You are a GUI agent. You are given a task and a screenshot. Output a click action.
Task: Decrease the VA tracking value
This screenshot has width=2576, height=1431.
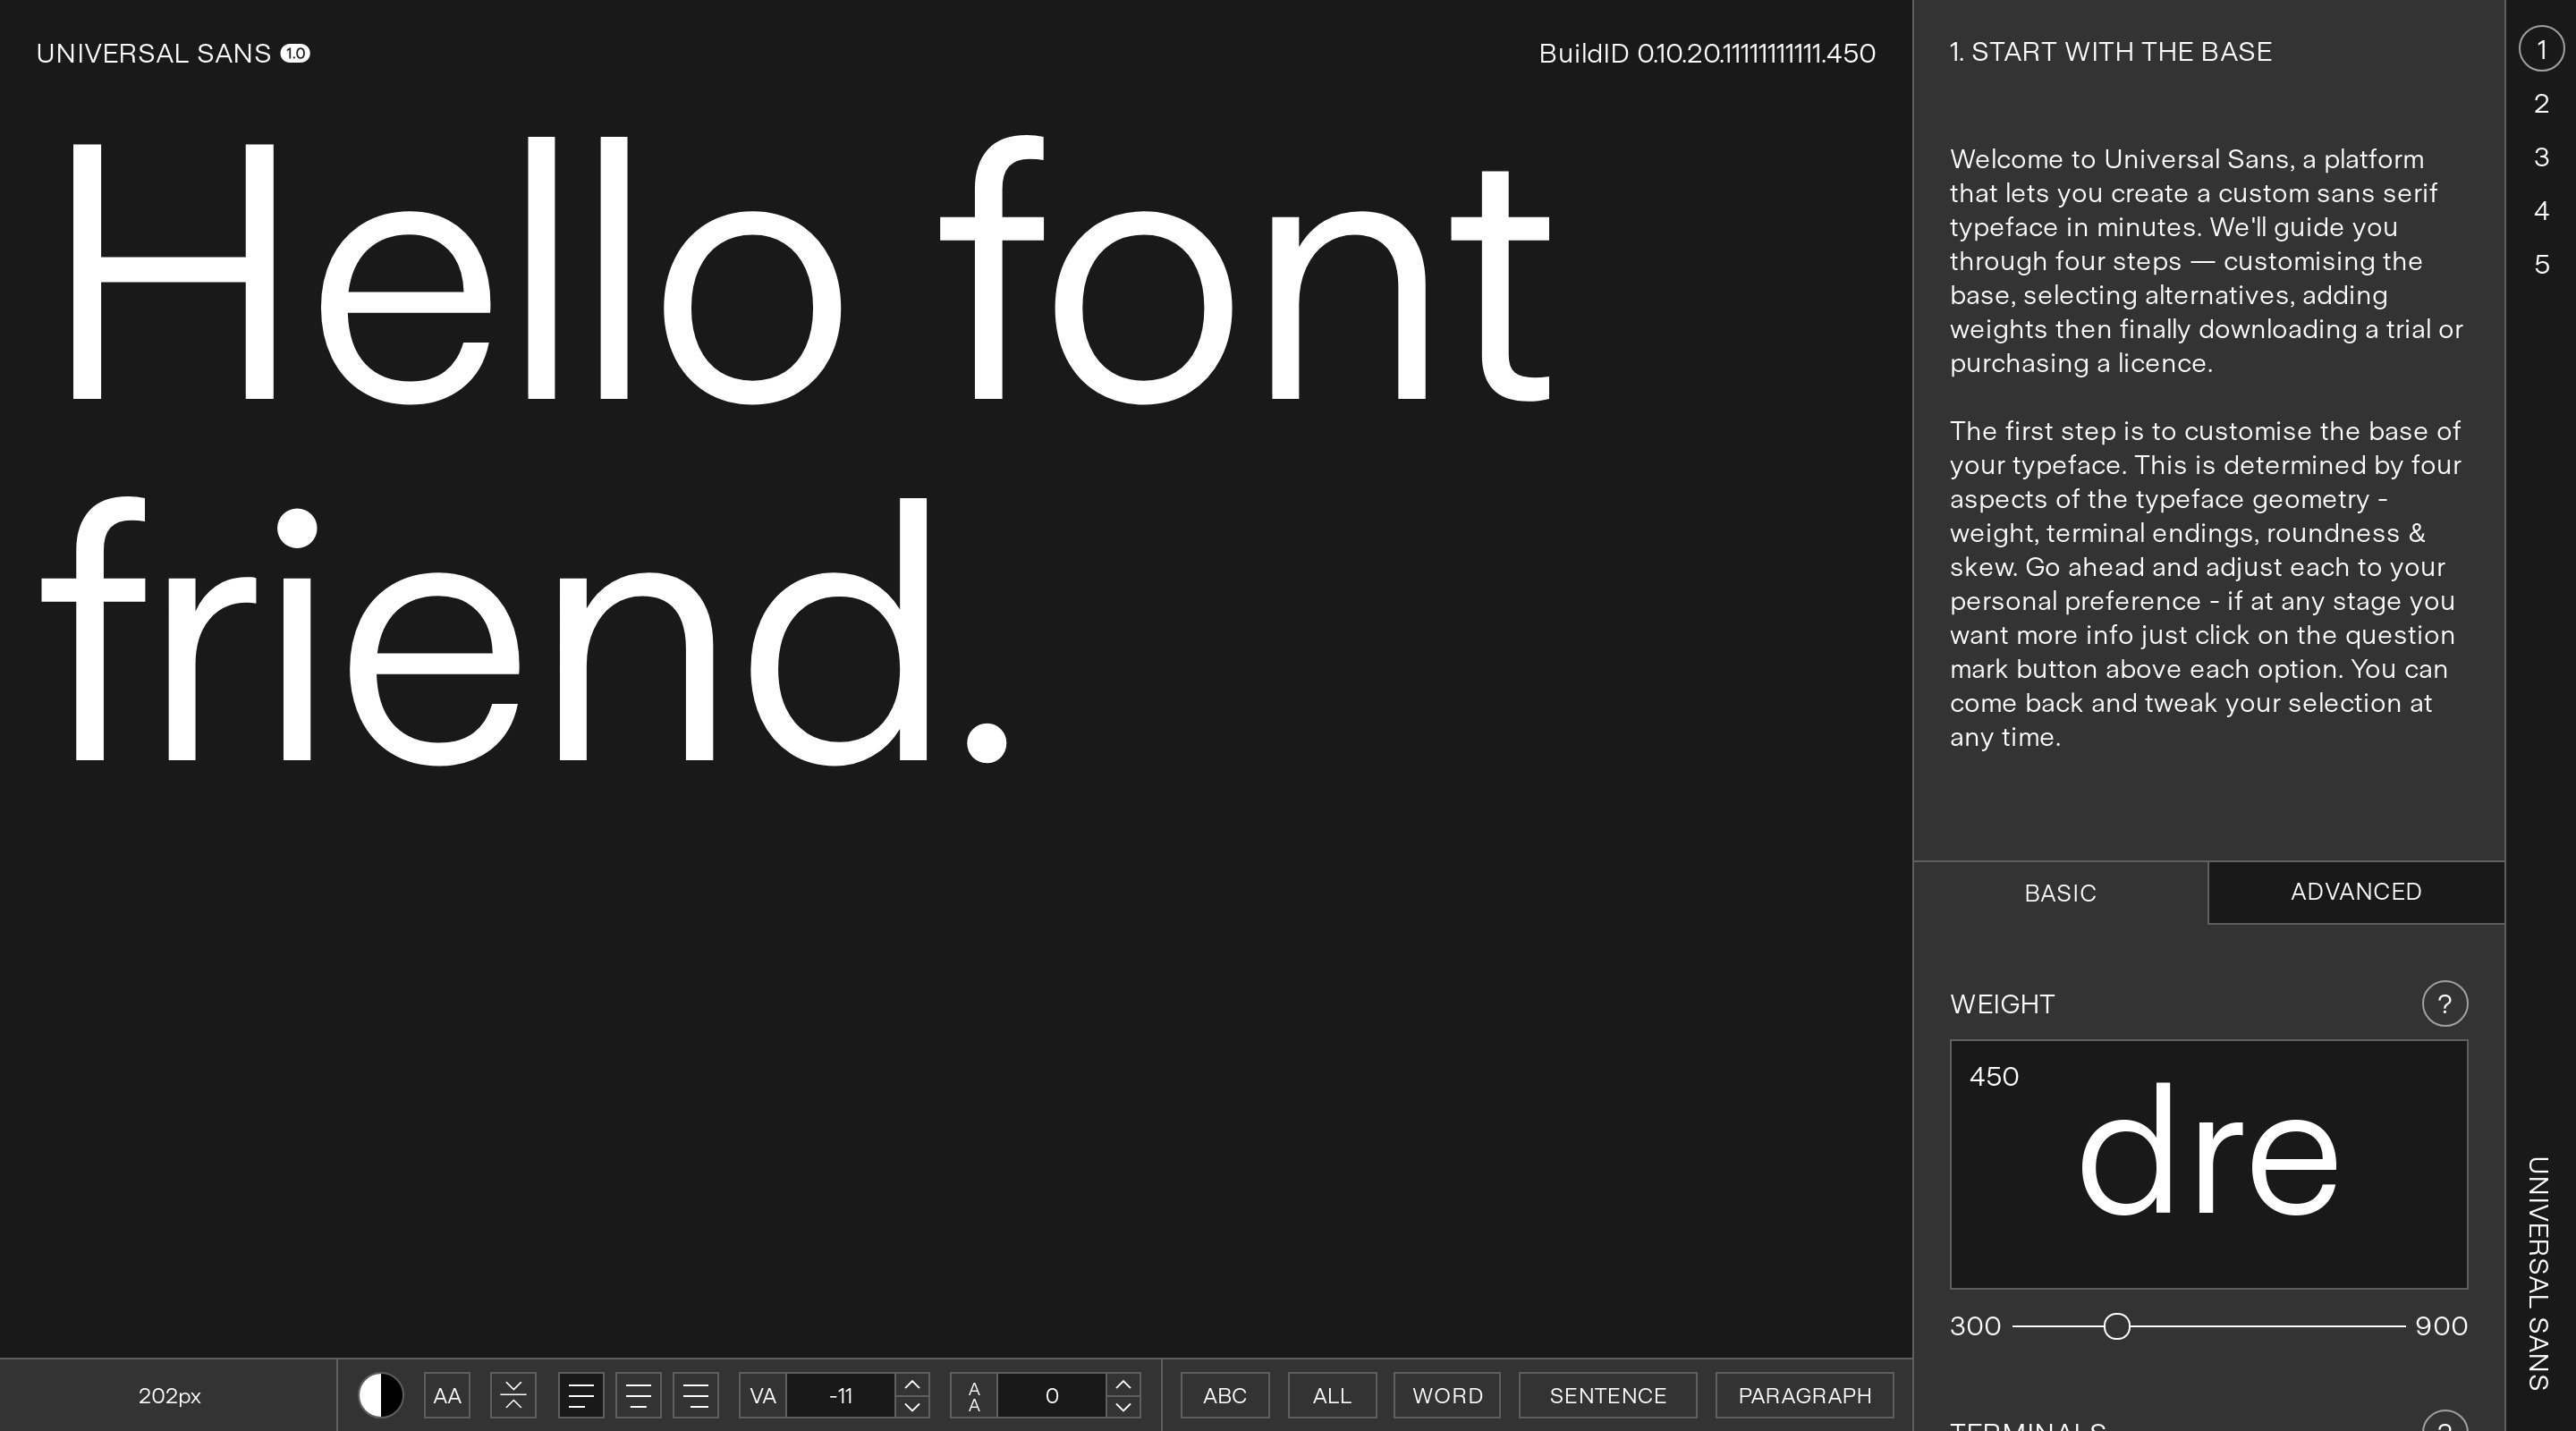[912, 1406]
